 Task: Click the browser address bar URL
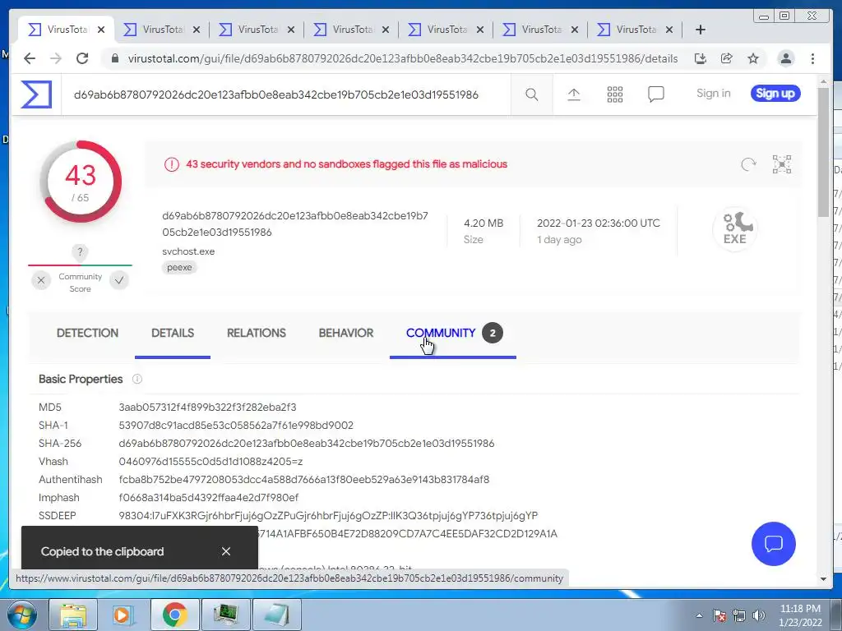tap(403, 58)
